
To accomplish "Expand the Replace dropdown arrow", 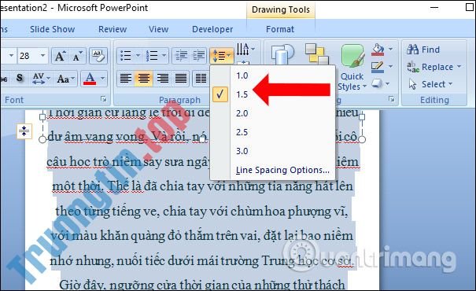I will (x=459, y=67).
